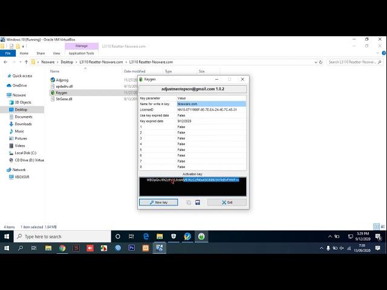Click the Key expired date 9/12/2020 value
Image resolution: width=387 pixels, height=290 pixels.
tap(211, 121)
